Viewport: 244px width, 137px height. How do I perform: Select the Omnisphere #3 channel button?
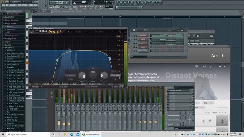coord(143,43)
